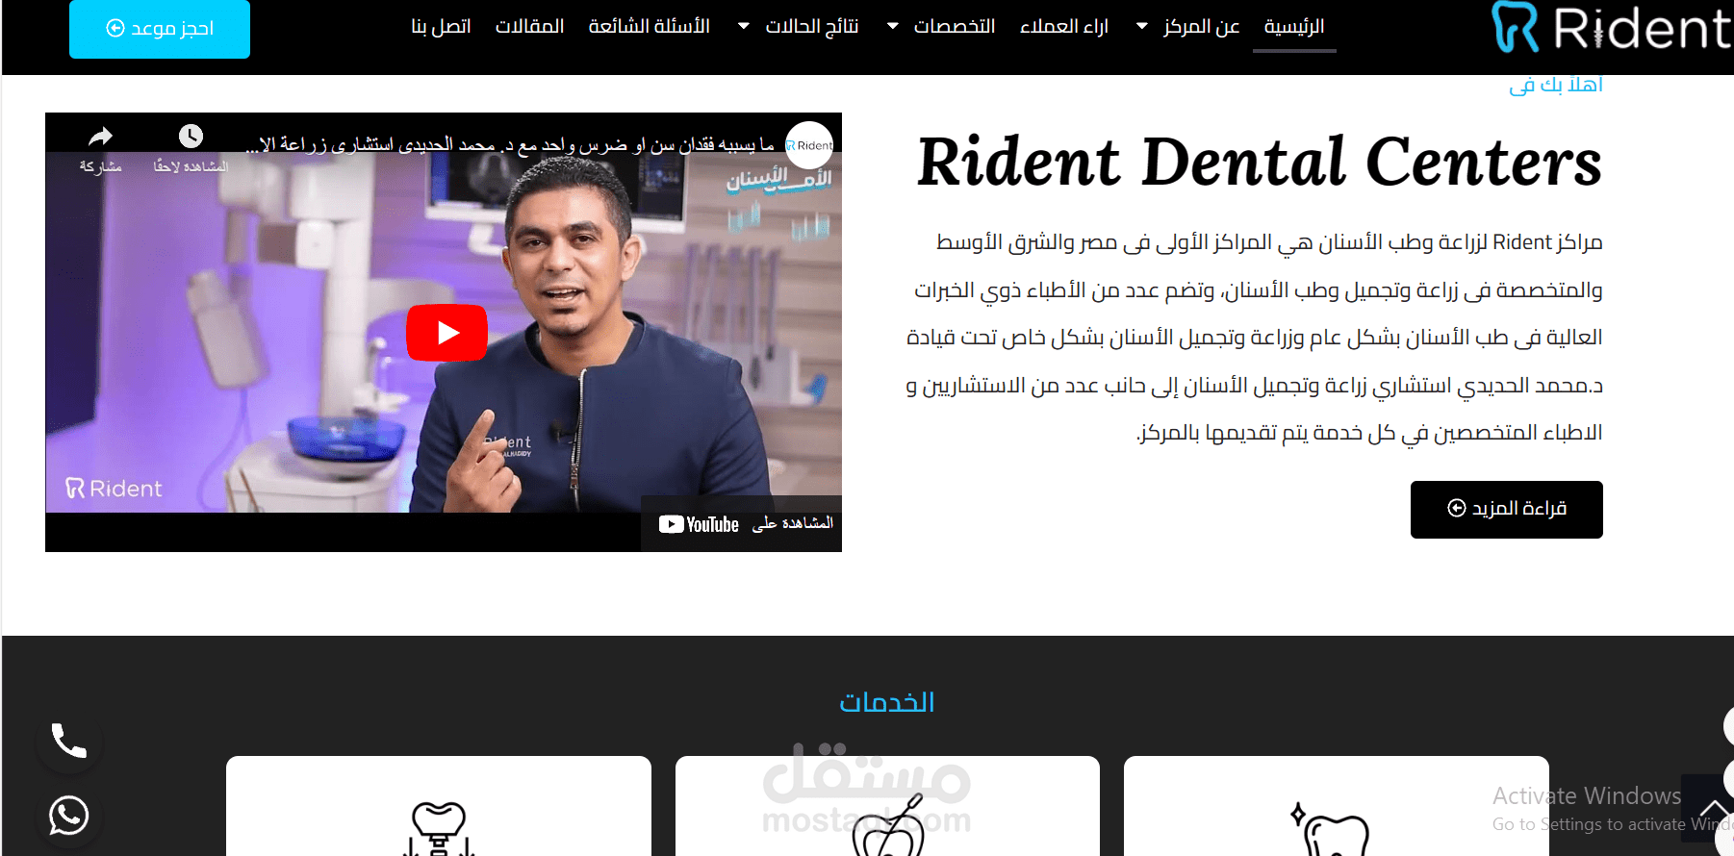Click the Rident Dental Centers heading
Viewport: 1734px width, 856px height.
coord(1260,162)
